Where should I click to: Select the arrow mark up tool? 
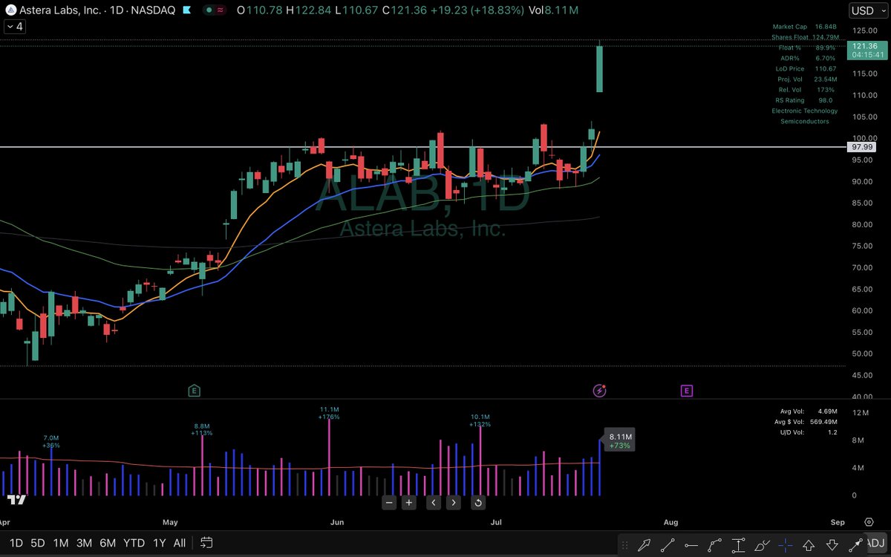click(x=809, y=544)
